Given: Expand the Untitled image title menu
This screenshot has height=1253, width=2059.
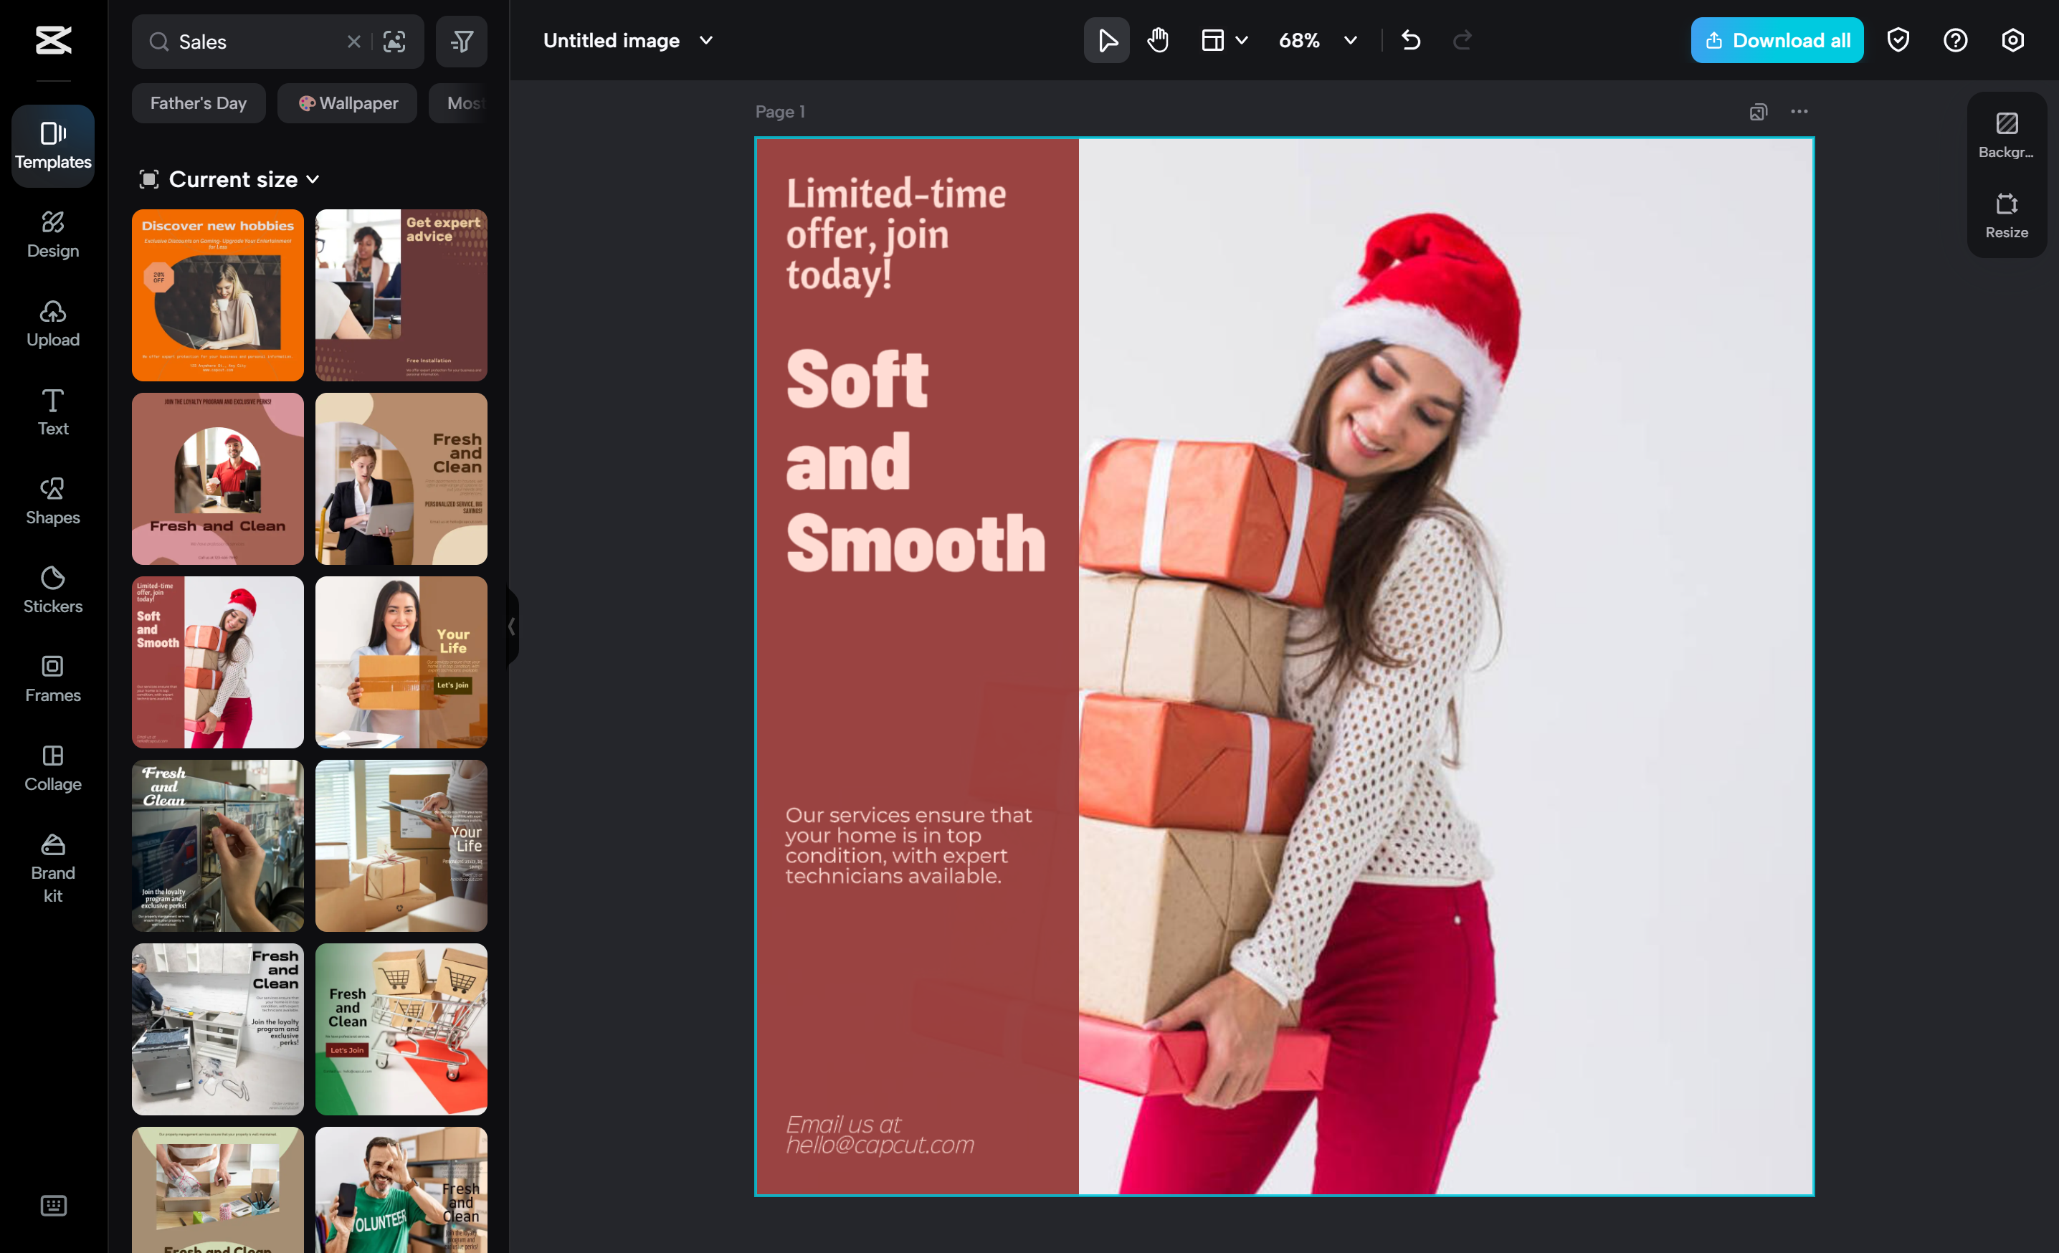Looking at the screenshot, I should tap(705, 40).
